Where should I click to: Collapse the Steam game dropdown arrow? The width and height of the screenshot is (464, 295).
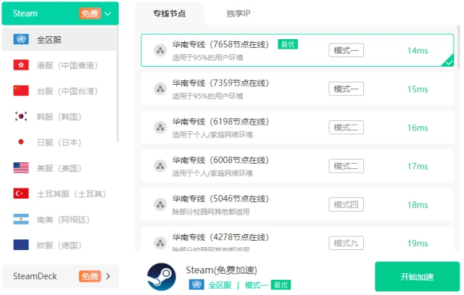pyautogui.click(x=108, y=14)
